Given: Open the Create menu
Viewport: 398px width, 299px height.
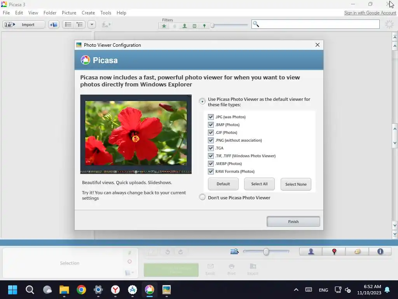Looking at the screenshot, I should [88, 13].
